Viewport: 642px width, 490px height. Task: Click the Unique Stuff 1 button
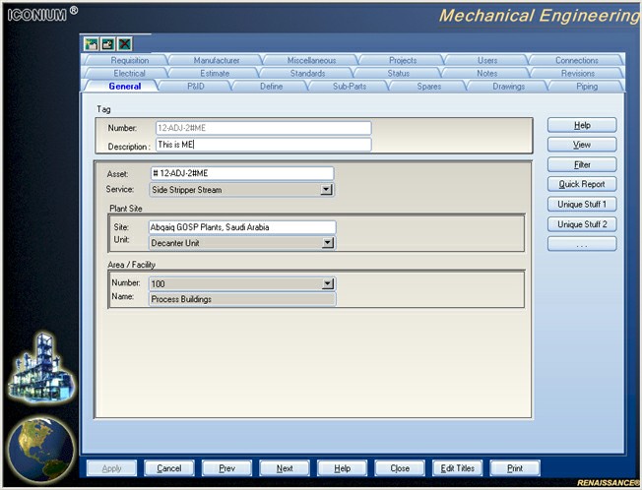(x=582, y=204)
